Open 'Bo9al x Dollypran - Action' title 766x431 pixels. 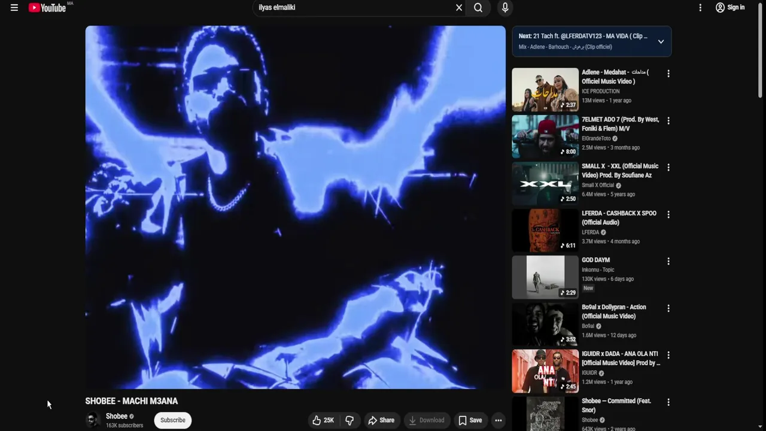[614, 312]
